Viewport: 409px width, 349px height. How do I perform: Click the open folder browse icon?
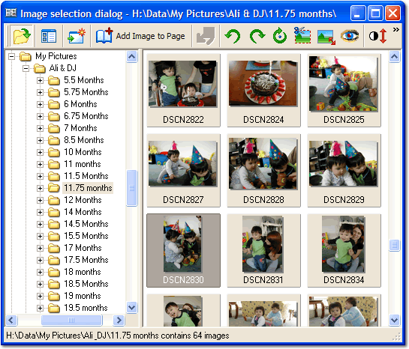(22, 36)
